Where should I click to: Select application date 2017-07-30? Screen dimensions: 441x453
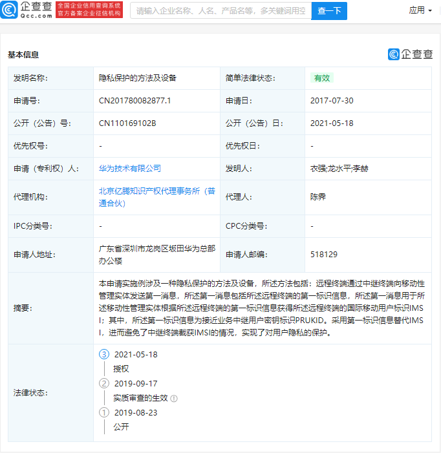click(x=332, y=101)
